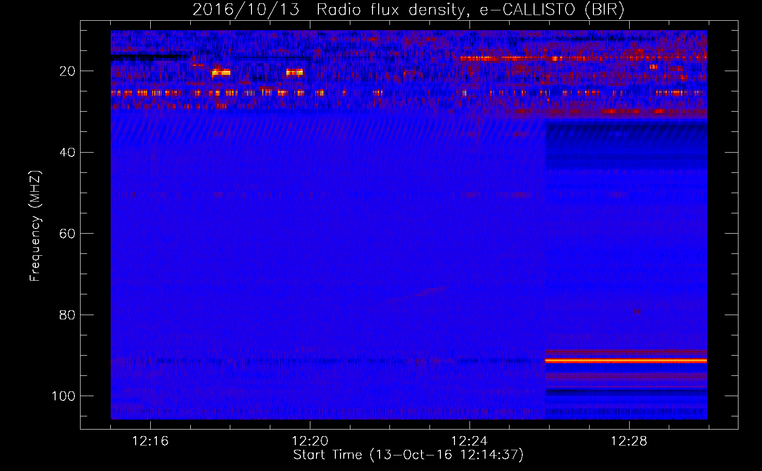Click the '40' frequency tick label
The width and height of the screenshot is (762, 471).
(67, 153)
